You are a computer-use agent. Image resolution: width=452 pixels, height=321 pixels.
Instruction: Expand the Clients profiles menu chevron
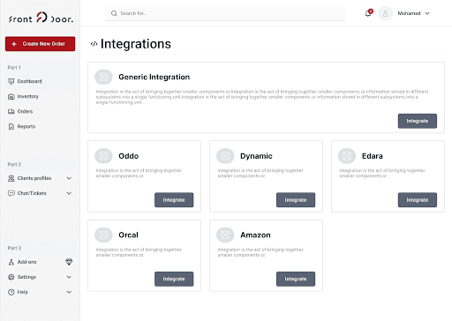(x=69, y=178)
